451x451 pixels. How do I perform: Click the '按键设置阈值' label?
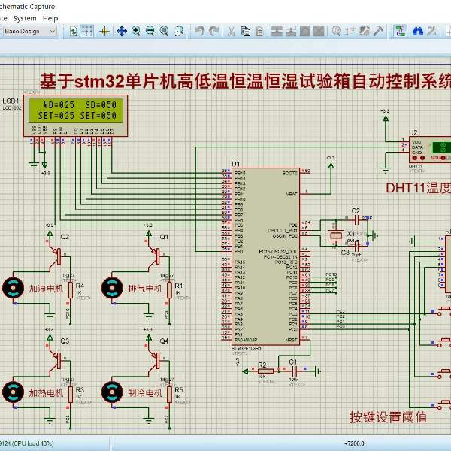(389, 417)
